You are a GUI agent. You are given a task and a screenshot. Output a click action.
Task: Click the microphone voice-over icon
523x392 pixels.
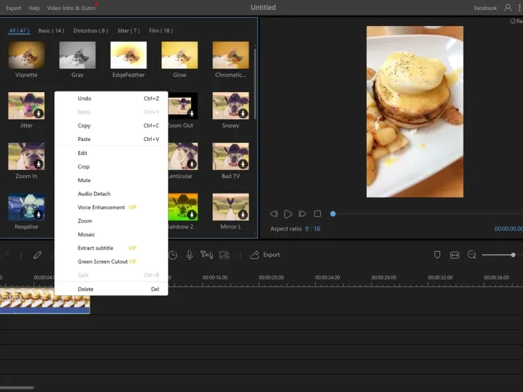click(190, 255)
